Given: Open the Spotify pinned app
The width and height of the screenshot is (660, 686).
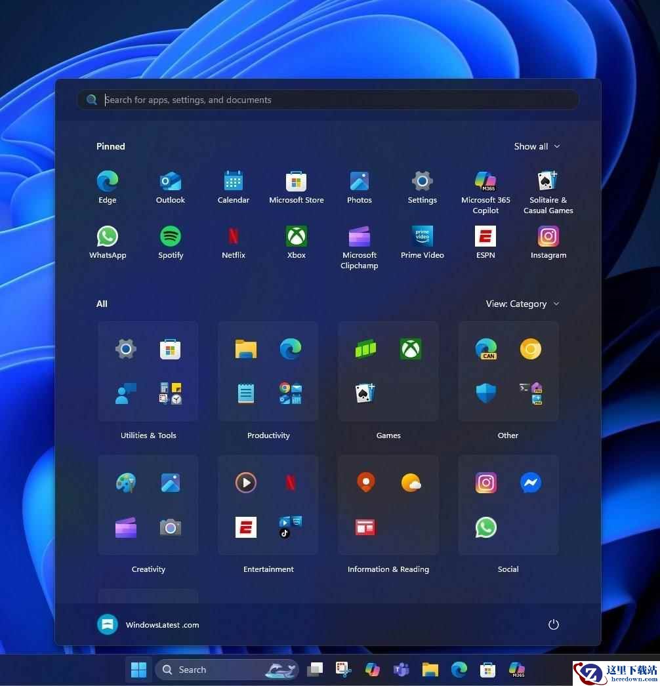Looking at the screenshot, I should tap(171, 243).
